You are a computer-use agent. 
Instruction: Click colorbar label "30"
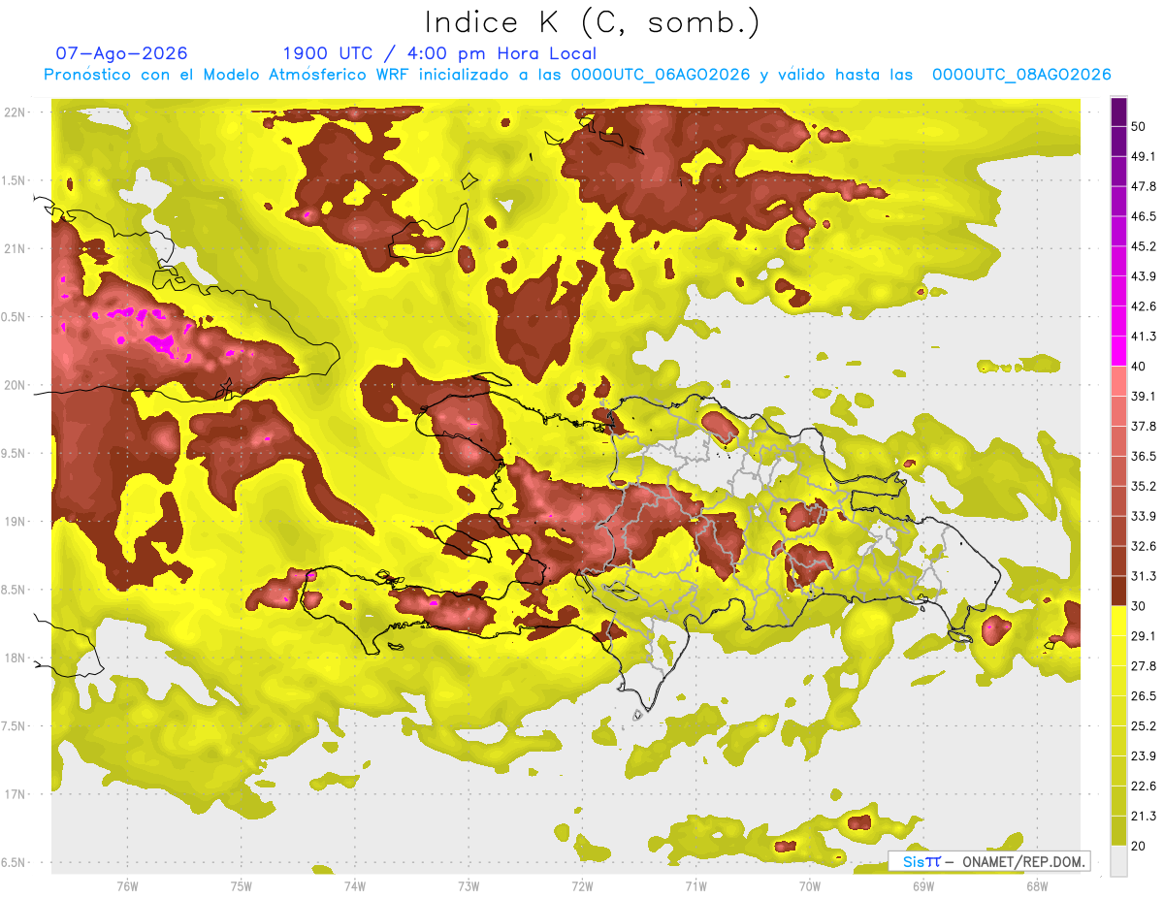point(1139,606)
